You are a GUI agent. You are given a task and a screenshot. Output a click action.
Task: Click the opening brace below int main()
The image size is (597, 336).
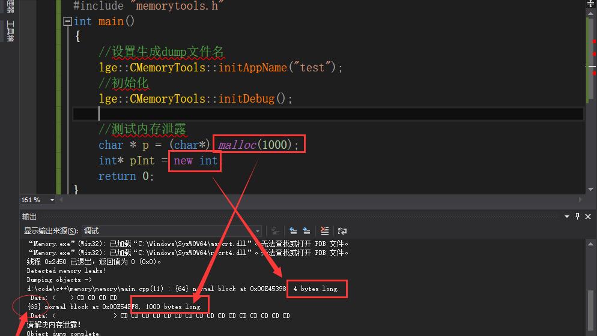click(x=77, y=37)
